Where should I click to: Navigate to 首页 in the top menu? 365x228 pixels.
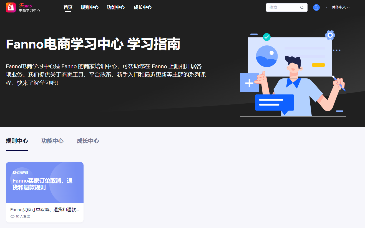pos(68,7)
